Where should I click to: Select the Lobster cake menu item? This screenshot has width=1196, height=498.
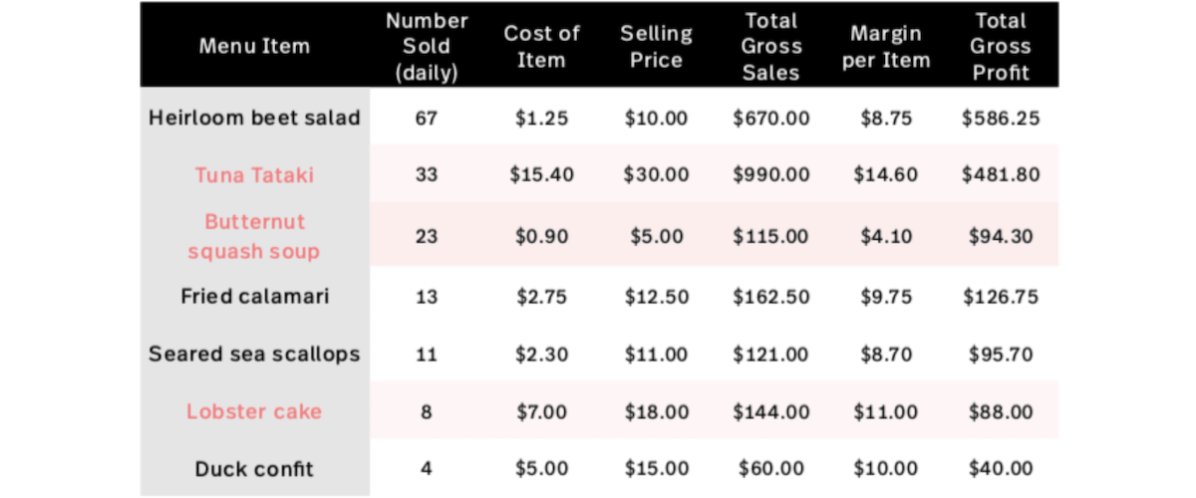(254, 411)
